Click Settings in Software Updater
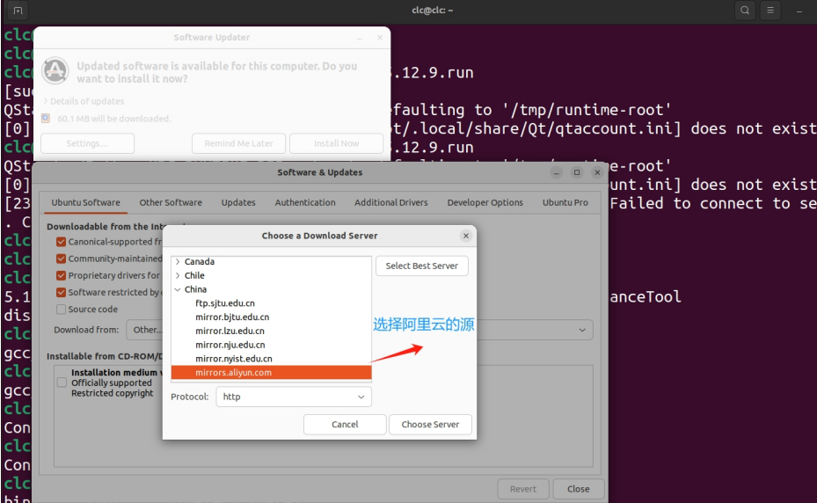Image resolution: width=817 pixels, height=503 pixels. pos(88,143)
